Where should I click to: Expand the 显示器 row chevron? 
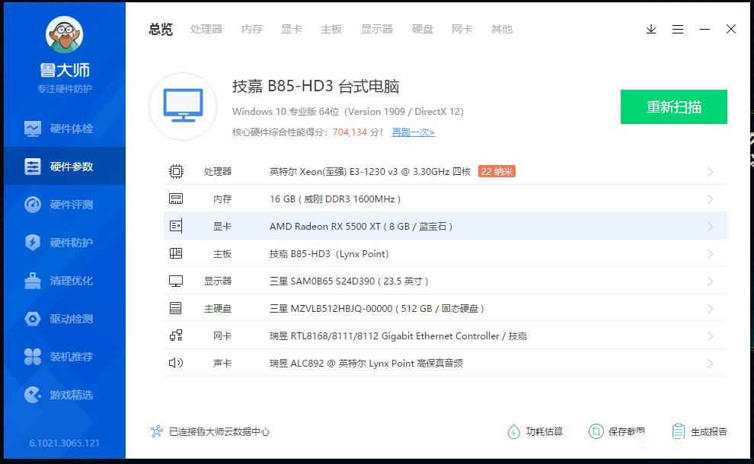point(711,281)
